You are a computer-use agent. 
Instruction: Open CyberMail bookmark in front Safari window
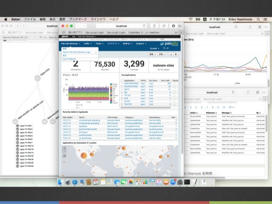tap(144, 32)
